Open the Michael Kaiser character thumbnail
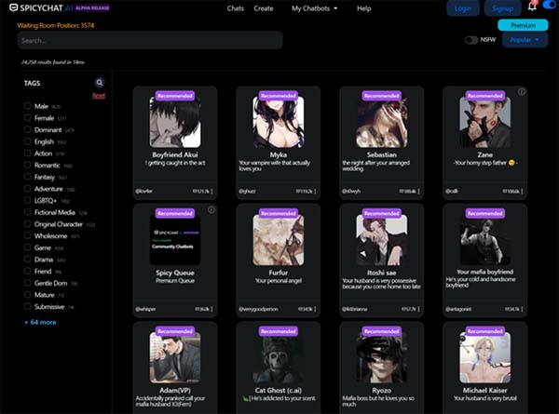 pyautogui.click(x=485, y=357)
